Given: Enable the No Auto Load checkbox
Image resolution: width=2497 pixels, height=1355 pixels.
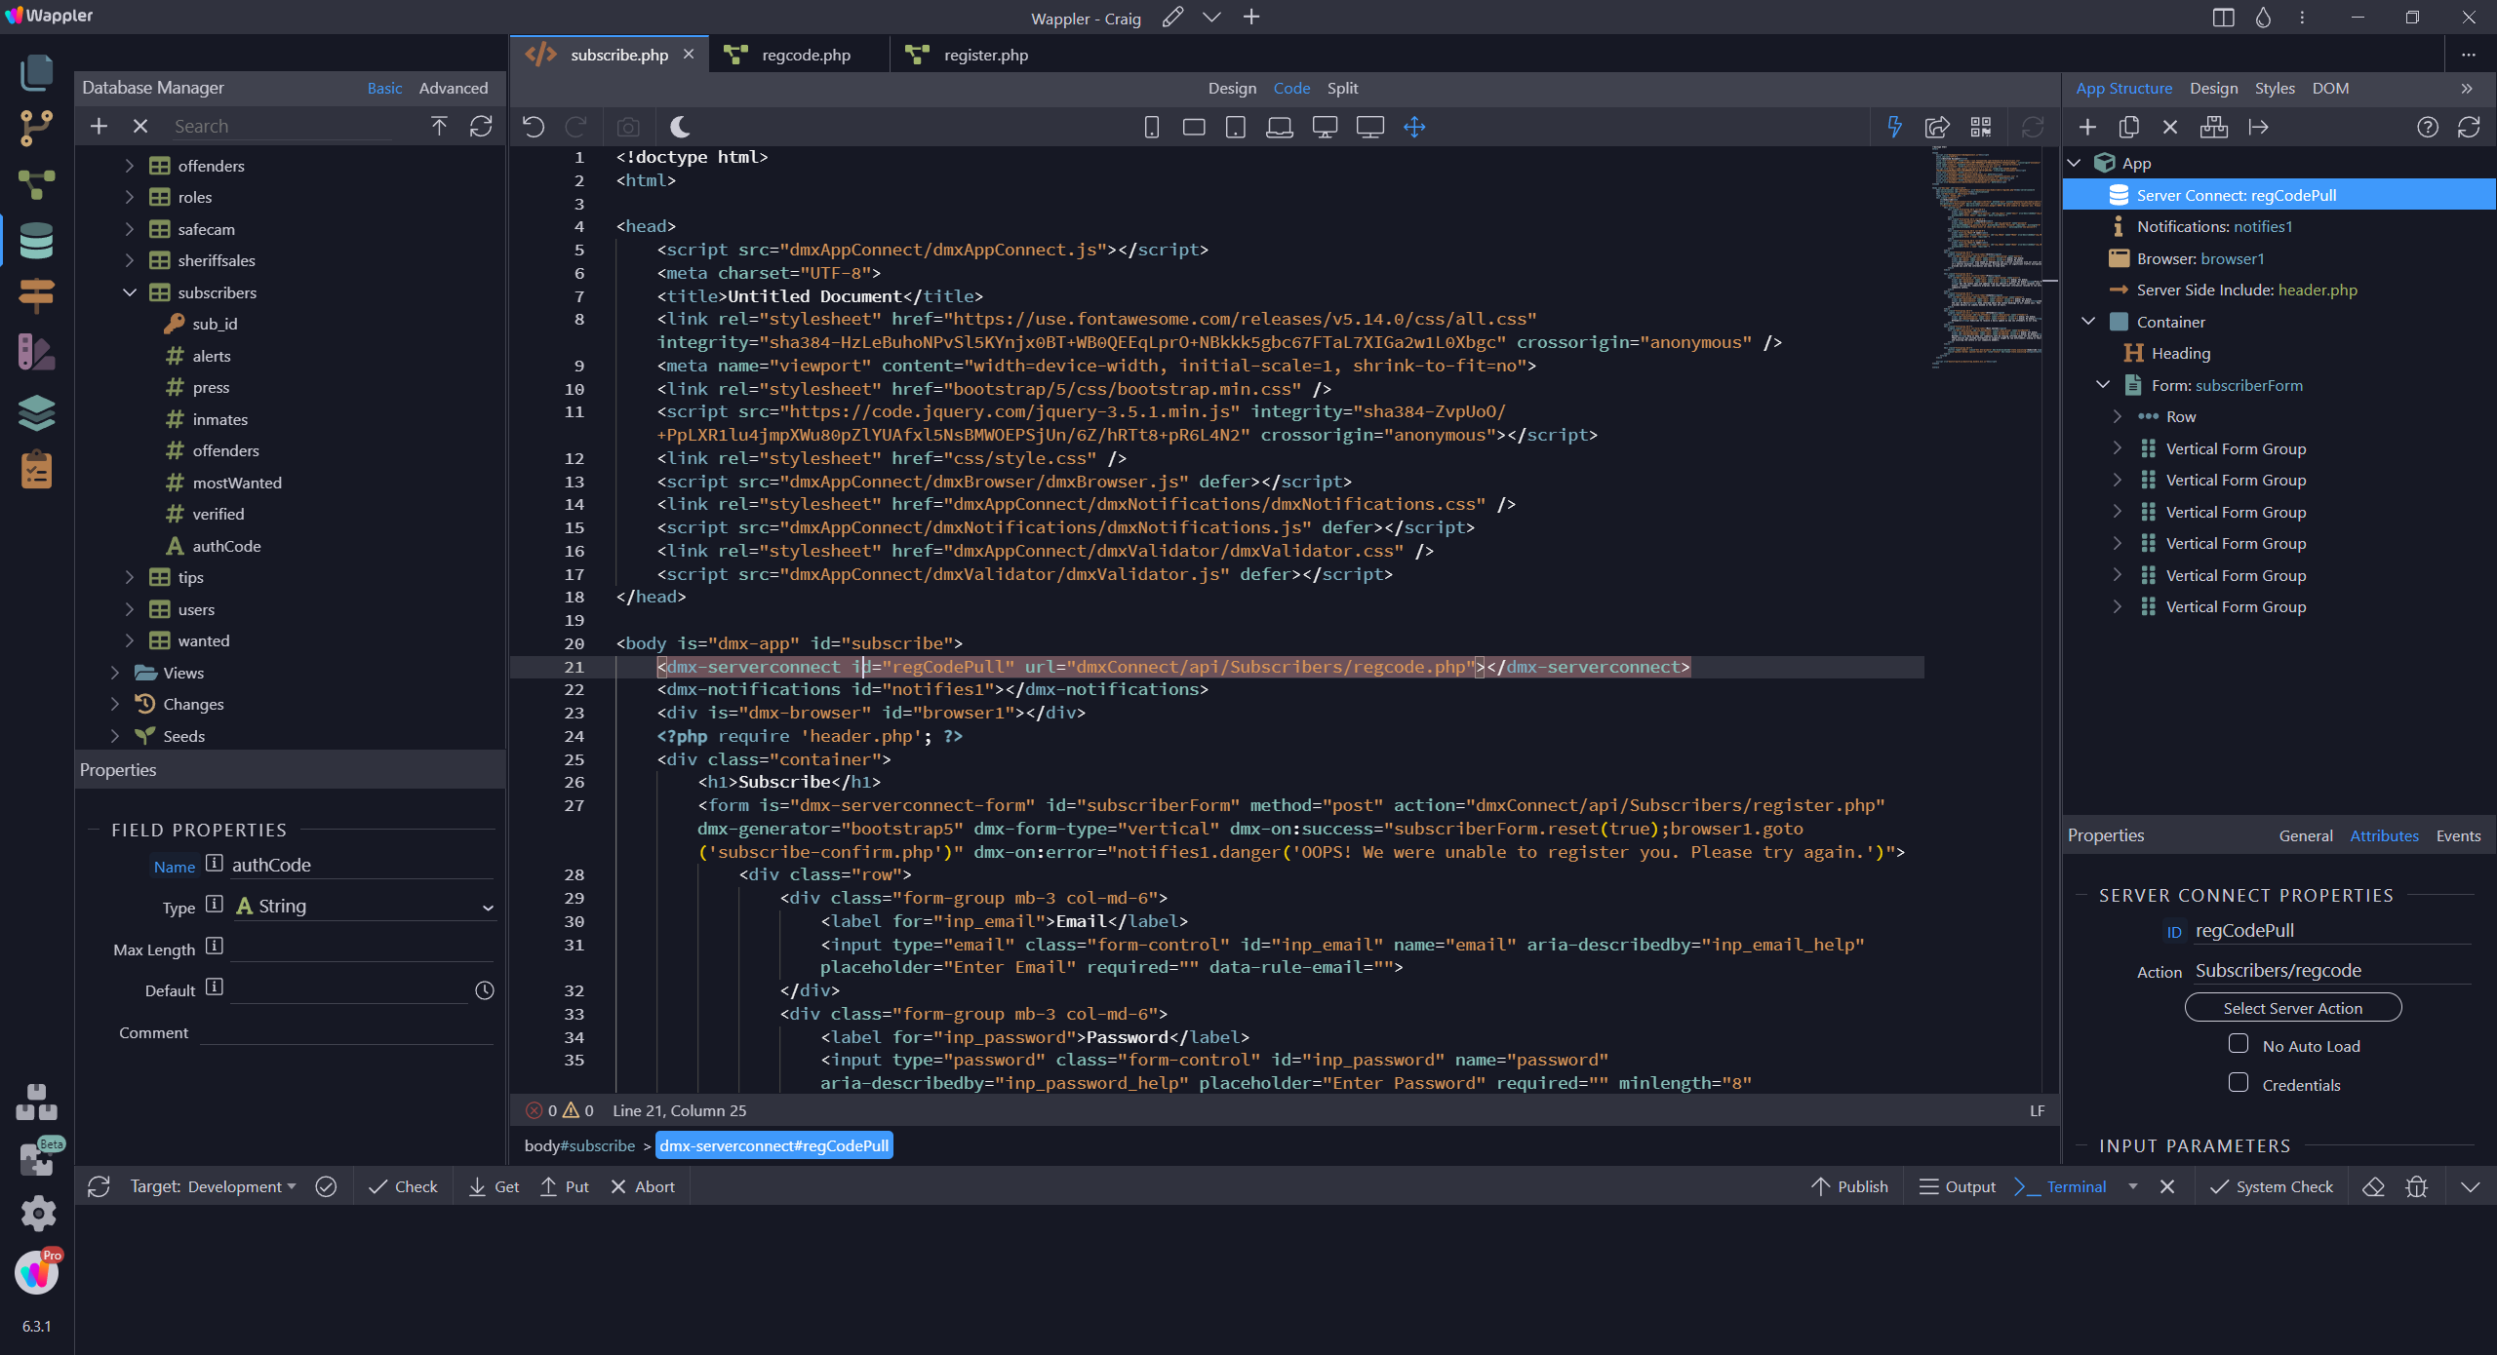Looking at the screenshot, I should point(2239,1044).
